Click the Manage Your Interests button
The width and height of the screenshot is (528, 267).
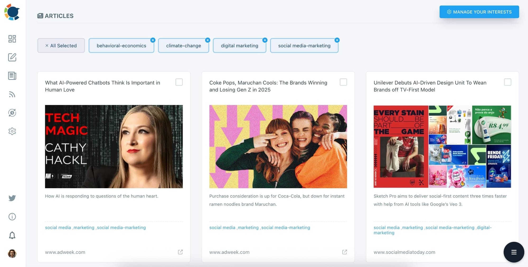479,12
